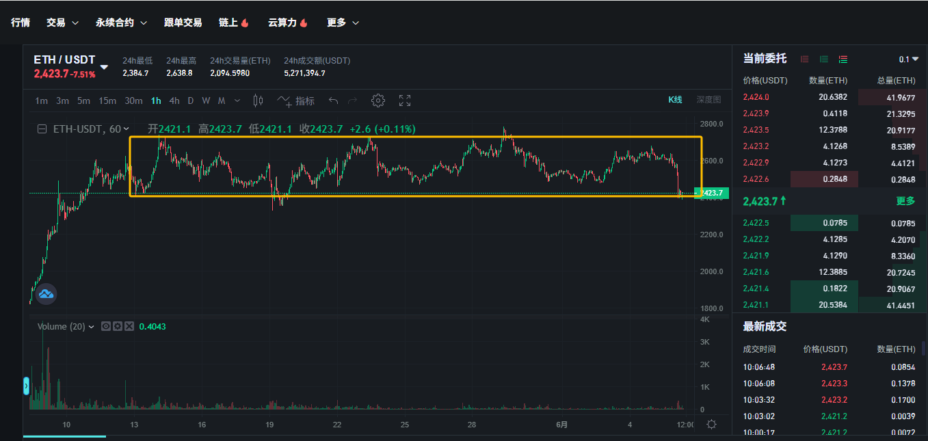Show sell orders only in order book
Screen dimensions: 928x441
click(x=805, y=59)
